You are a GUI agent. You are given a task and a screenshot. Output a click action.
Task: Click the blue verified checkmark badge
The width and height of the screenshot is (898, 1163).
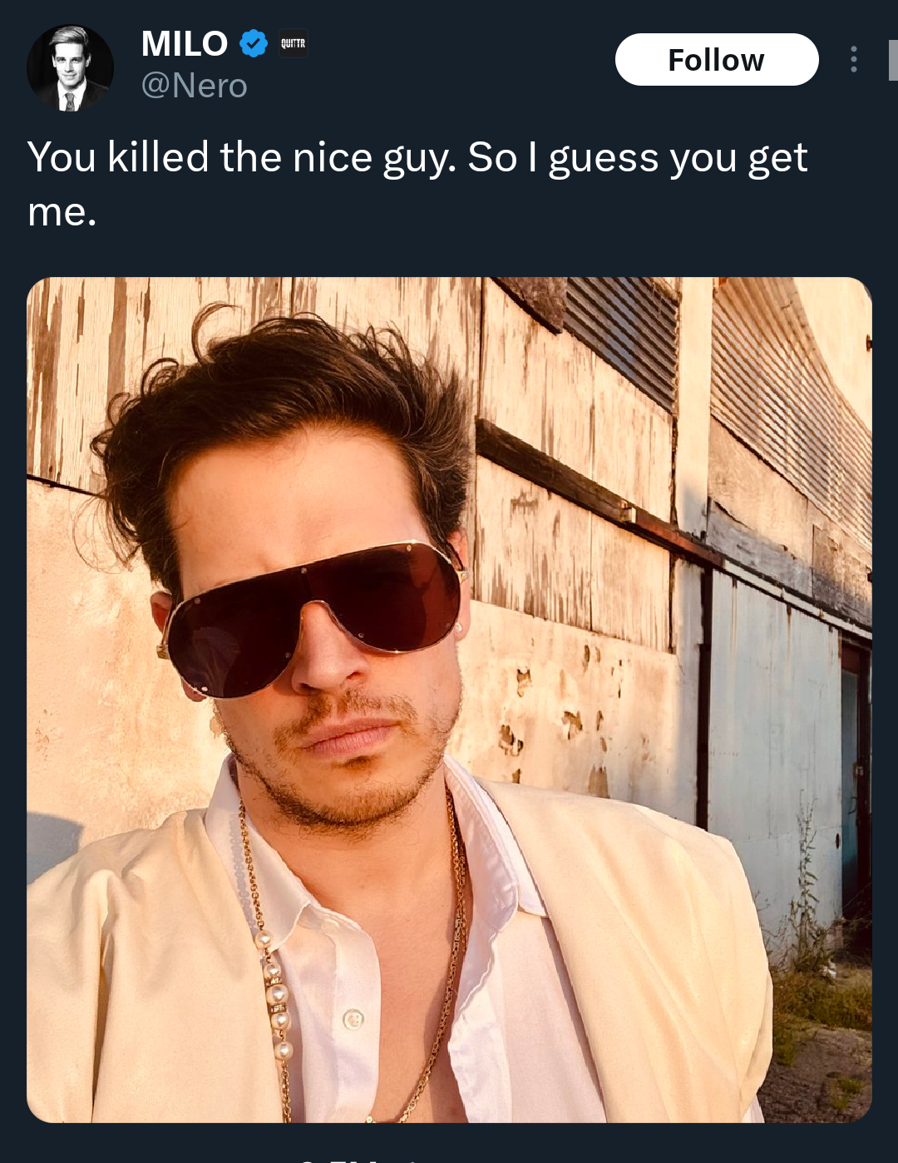(x=254, y=43)
